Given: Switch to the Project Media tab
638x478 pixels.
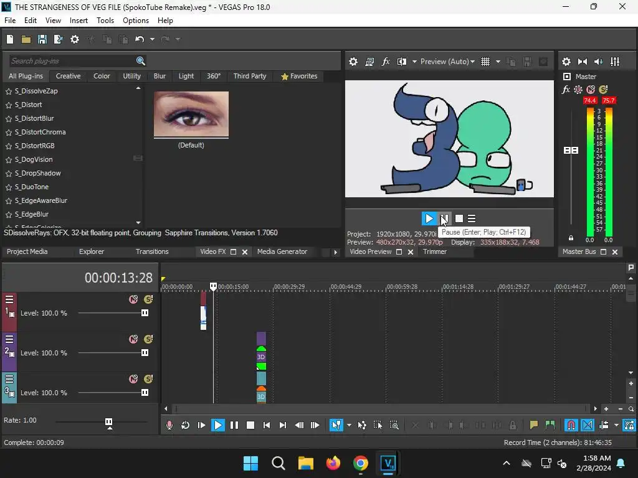Looking at the screenshot, I should 27,251.
